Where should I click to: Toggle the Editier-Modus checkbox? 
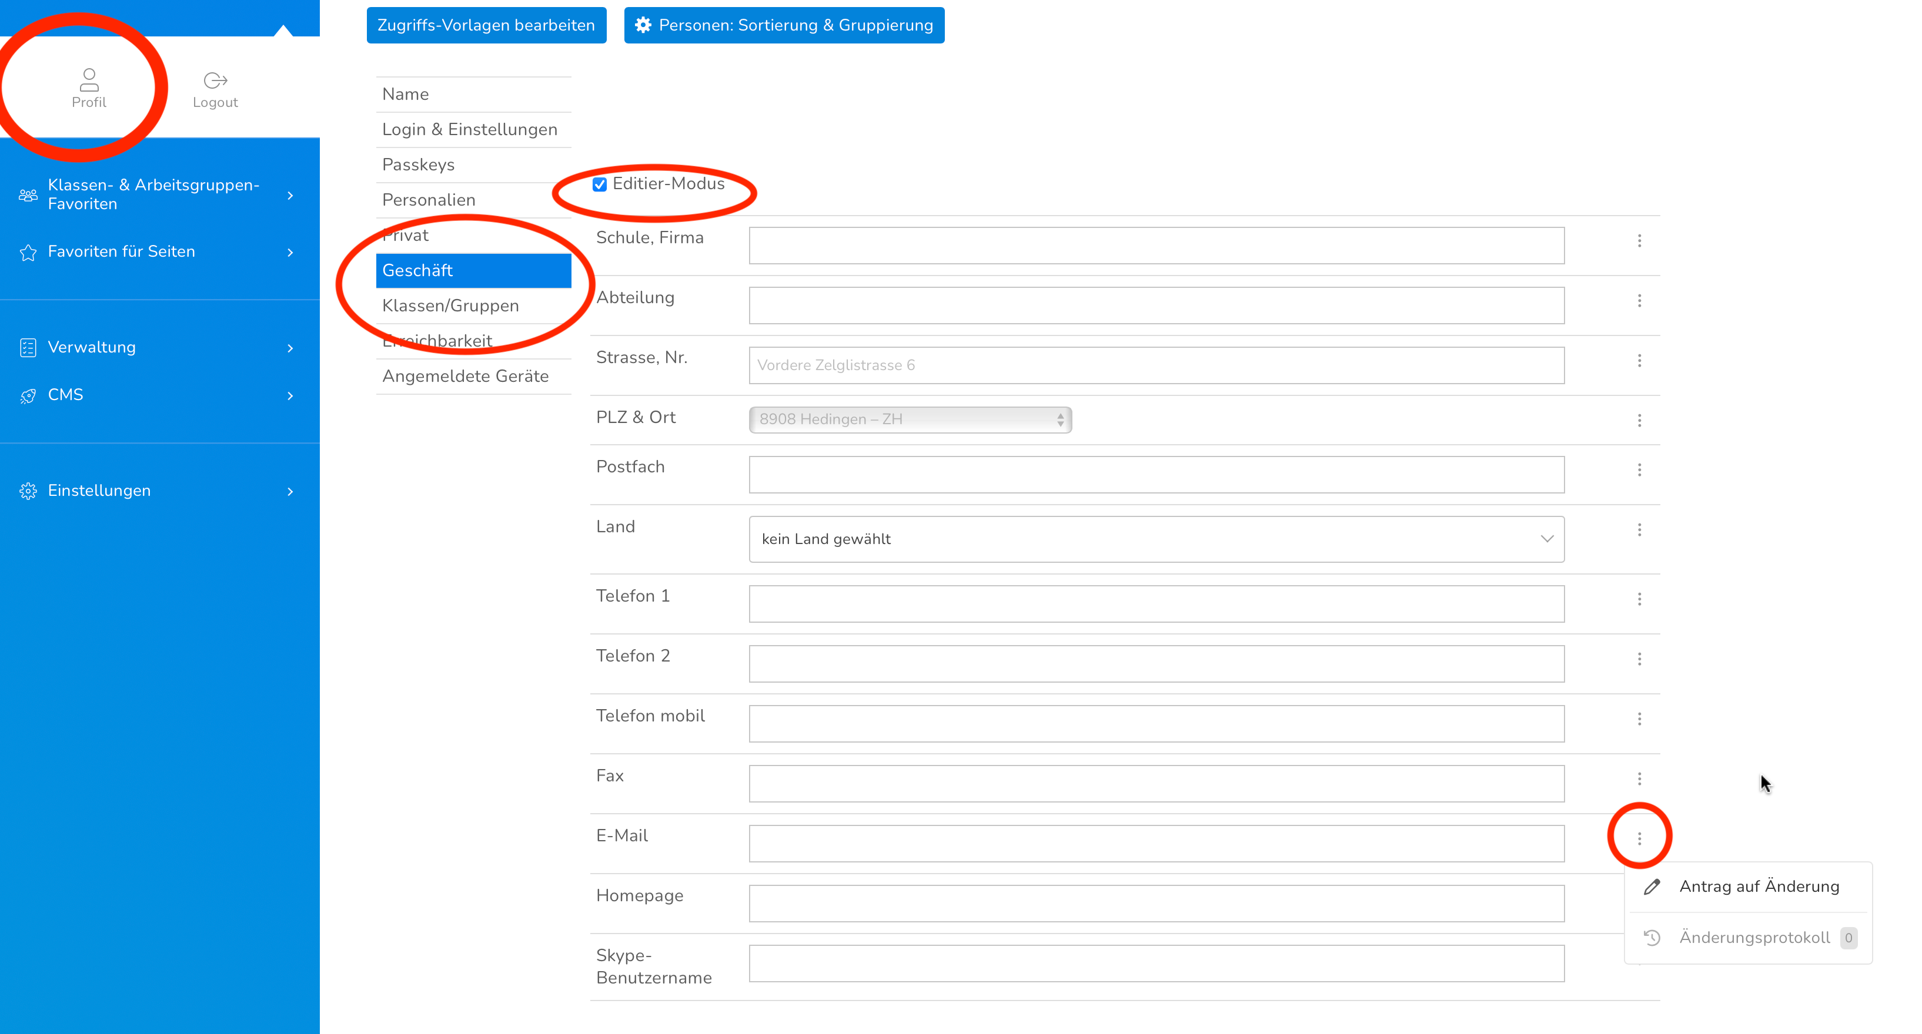click(x=600, y=184)
